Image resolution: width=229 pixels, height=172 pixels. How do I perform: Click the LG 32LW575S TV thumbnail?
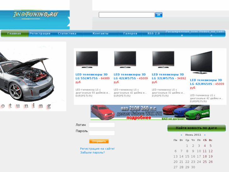pyautogui.click(x=163, y=59)
